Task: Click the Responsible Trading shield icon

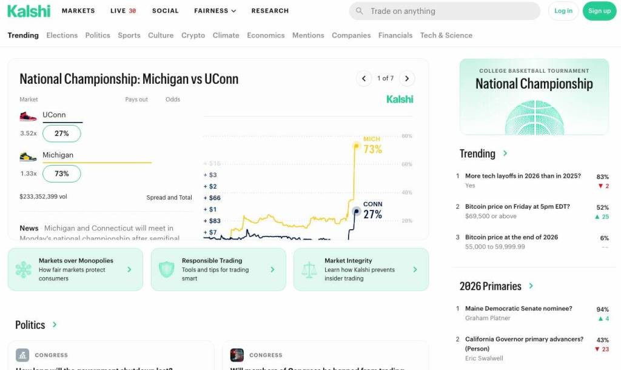Action: (x=166, y=269)
